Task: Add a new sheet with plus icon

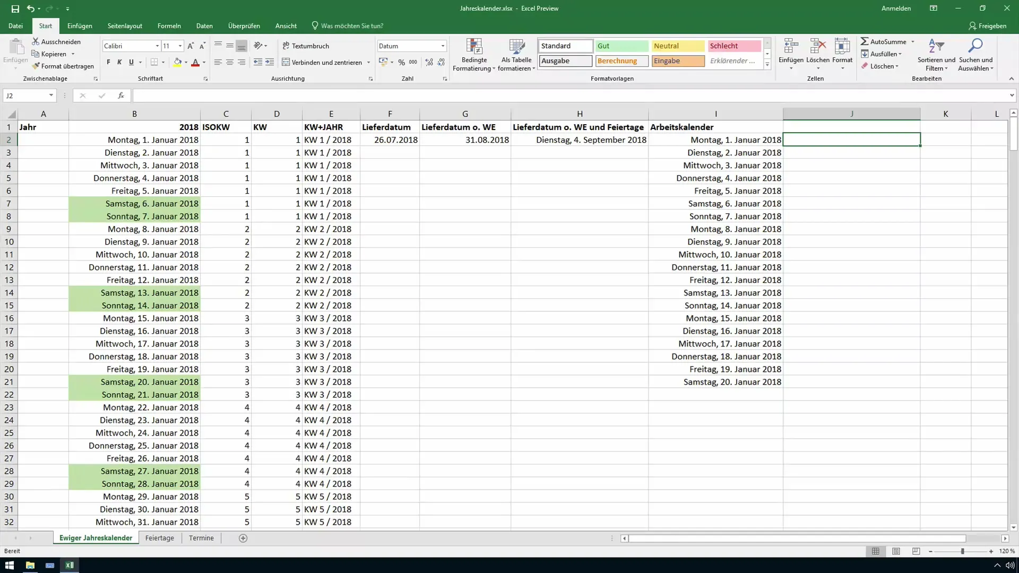Action: 243,538
